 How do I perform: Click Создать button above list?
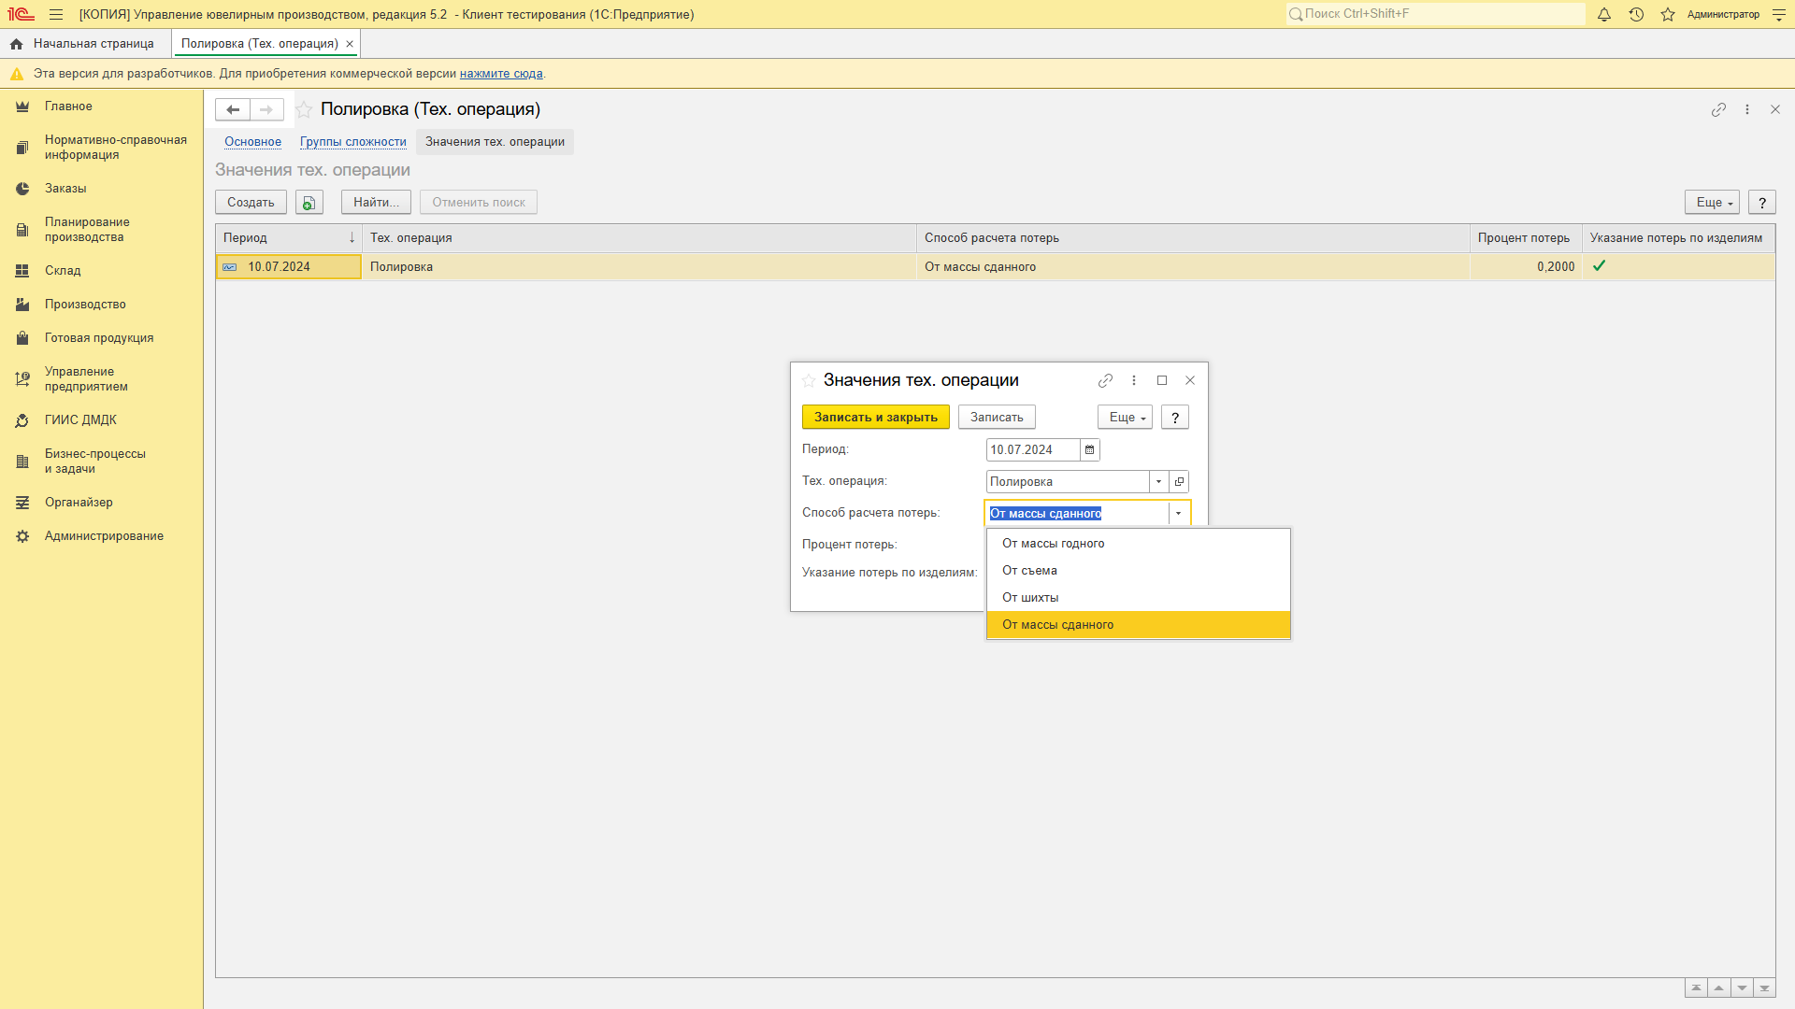(251, 203)
